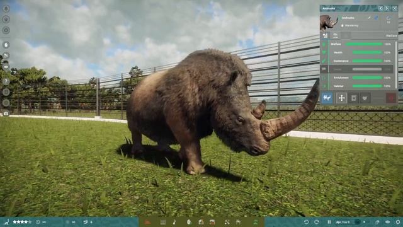The height and width of the screenshot is (227, 403).
Task: Click the dim round icon below help
Action: click(x=6, y=92)
